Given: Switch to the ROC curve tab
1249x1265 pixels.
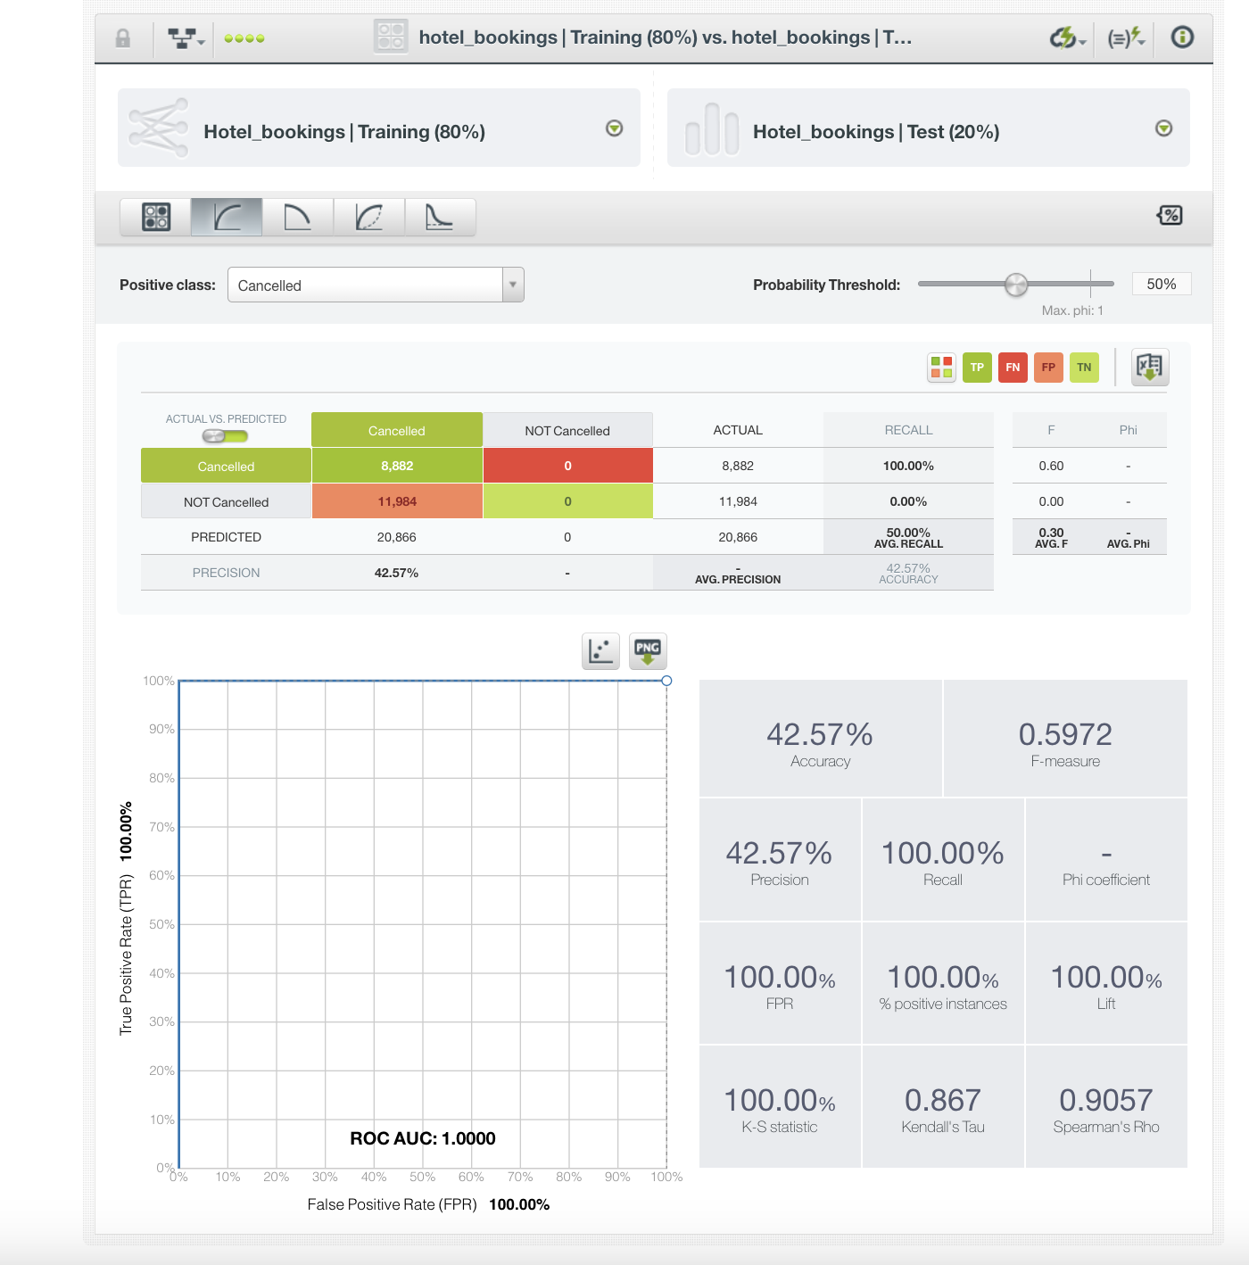Looking at the screenshot, I should (x=227, y=217).
